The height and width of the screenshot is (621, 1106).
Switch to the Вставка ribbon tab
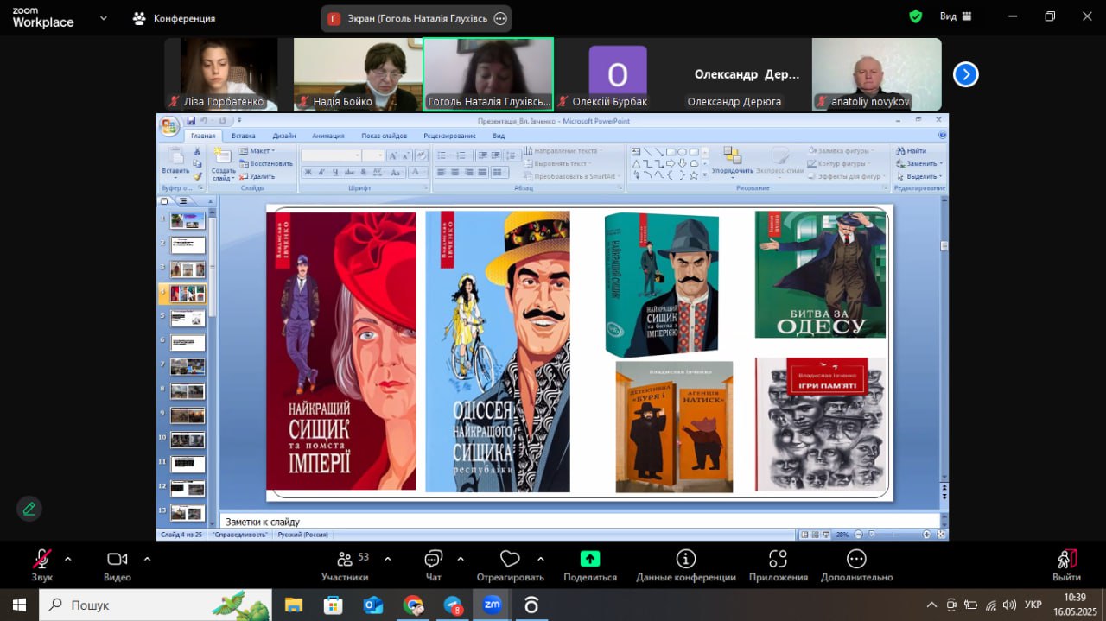(244, 136)
